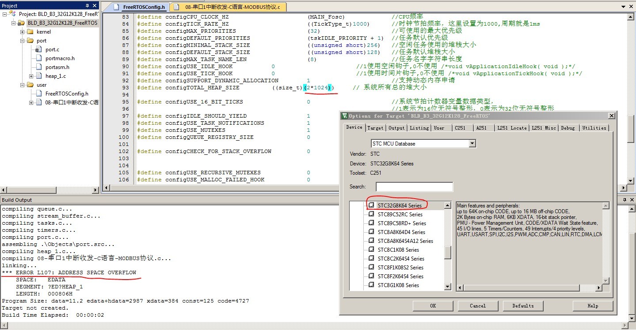Expand heap_1.c includes
This screenshot has width=636, height=330.
click(x=31, y=76)
